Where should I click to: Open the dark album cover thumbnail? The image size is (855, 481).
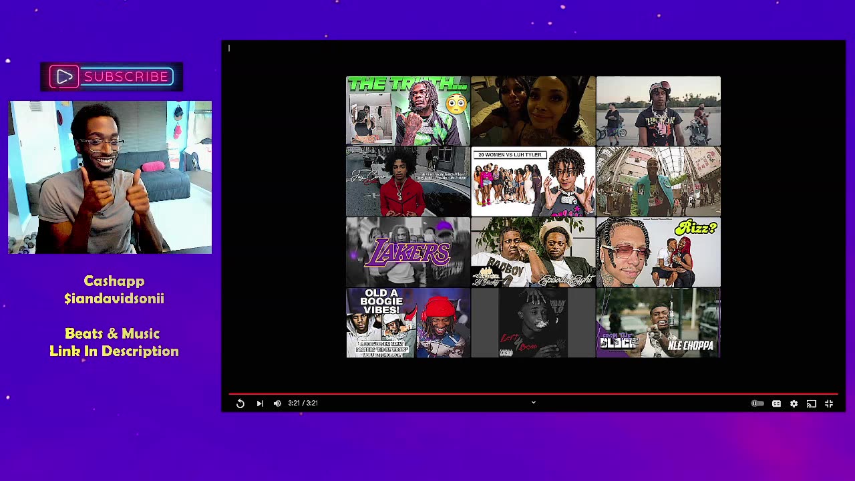pyautogui.click(x=533, y=323)
